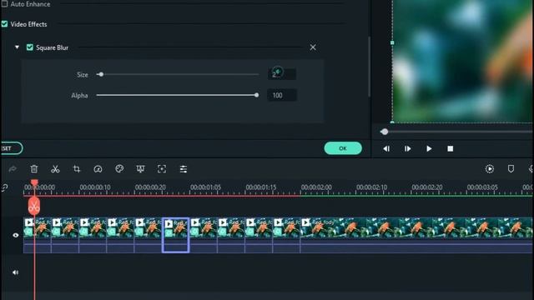The width and height of the screenshot is (534, 300).
Task: Click the OK button
Action: (343, 148)
